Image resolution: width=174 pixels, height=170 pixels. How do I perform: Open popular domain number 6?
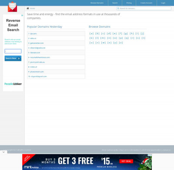click(39, 57)
